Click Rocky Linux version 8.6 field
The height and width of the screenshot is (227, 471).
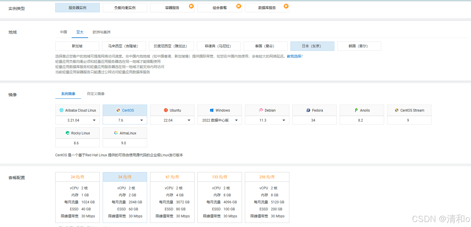tap(78, 143)
